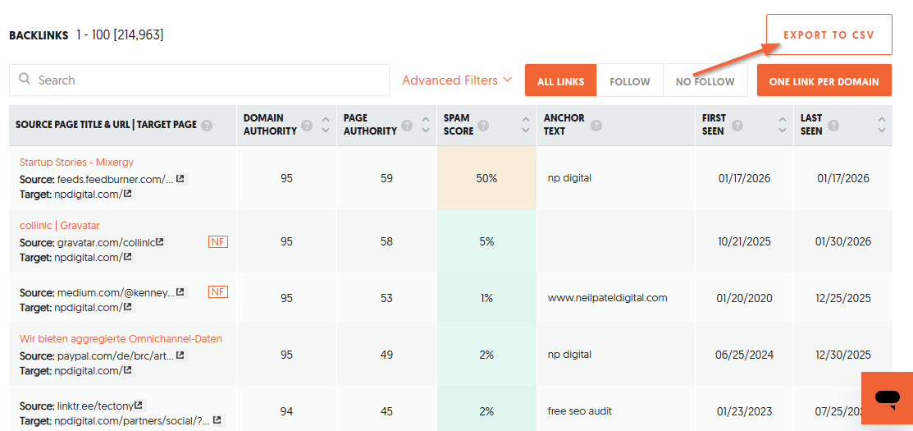Image resolution: width=913 pixels, height=431 pixels.
Task: Click Export to CSV button
Action: click(829, 35)
